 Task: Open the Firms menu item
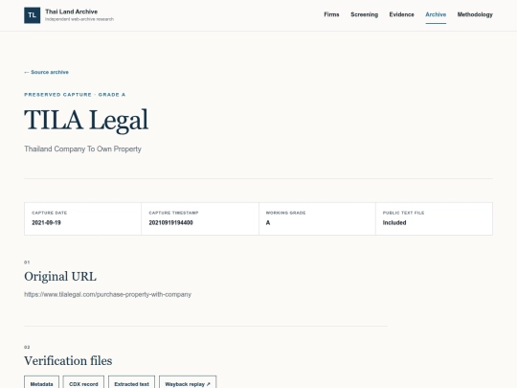331,14
